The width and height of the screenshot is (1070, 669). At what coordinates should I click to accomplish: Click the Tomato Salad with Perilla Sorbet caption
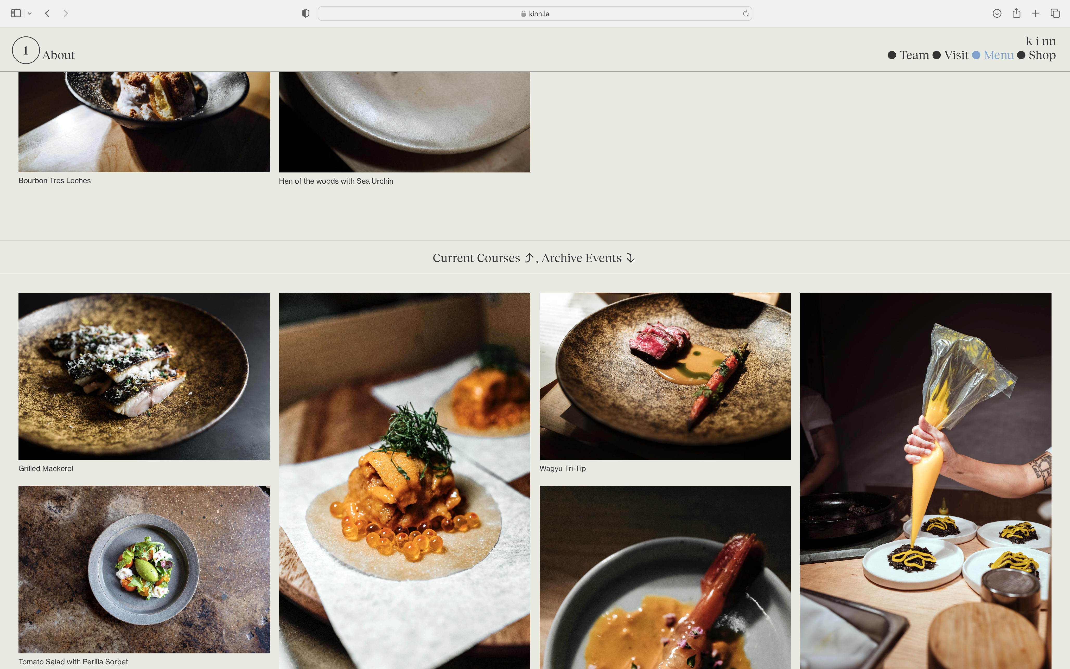coord(73,662)
